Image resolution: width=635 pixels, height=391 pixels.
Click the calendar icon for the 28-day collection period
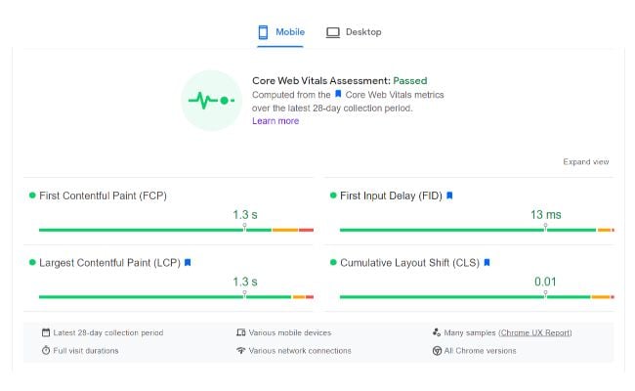(46, 333)
